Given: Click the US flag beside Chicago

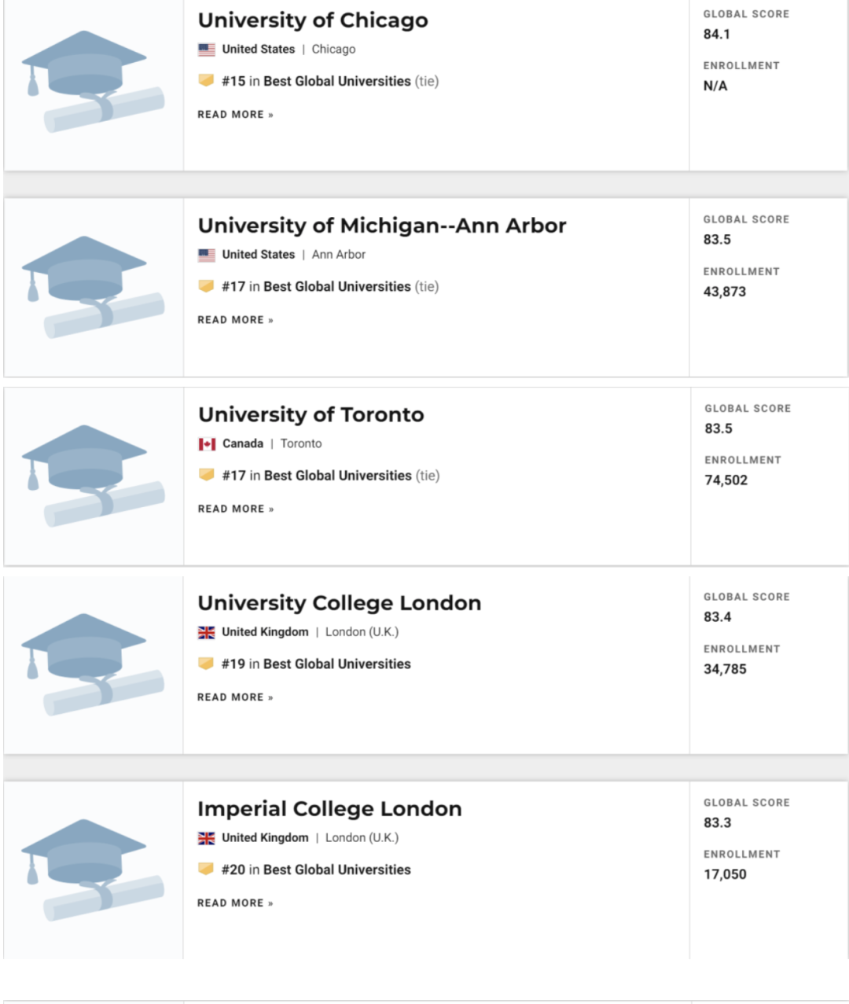Looking at the screenshot, I should (x=207, y=50).
